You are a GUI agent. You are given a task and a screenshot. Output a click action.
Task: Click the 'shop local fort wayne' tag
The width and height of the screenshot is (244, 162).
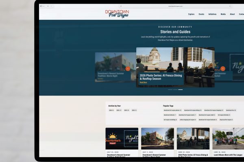(226, 120)
